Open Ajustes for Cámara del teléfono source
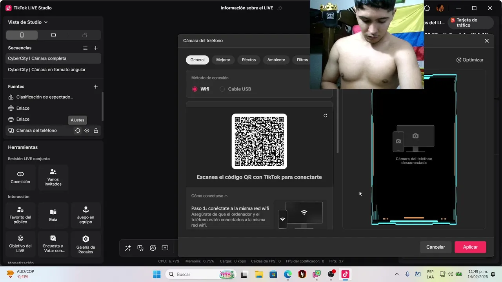 tap(78, 130)
